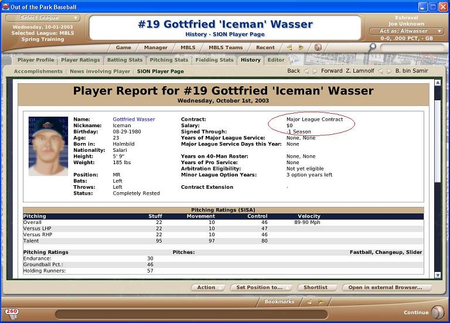Open the MBLS Teams menu

tap(226, 47)
